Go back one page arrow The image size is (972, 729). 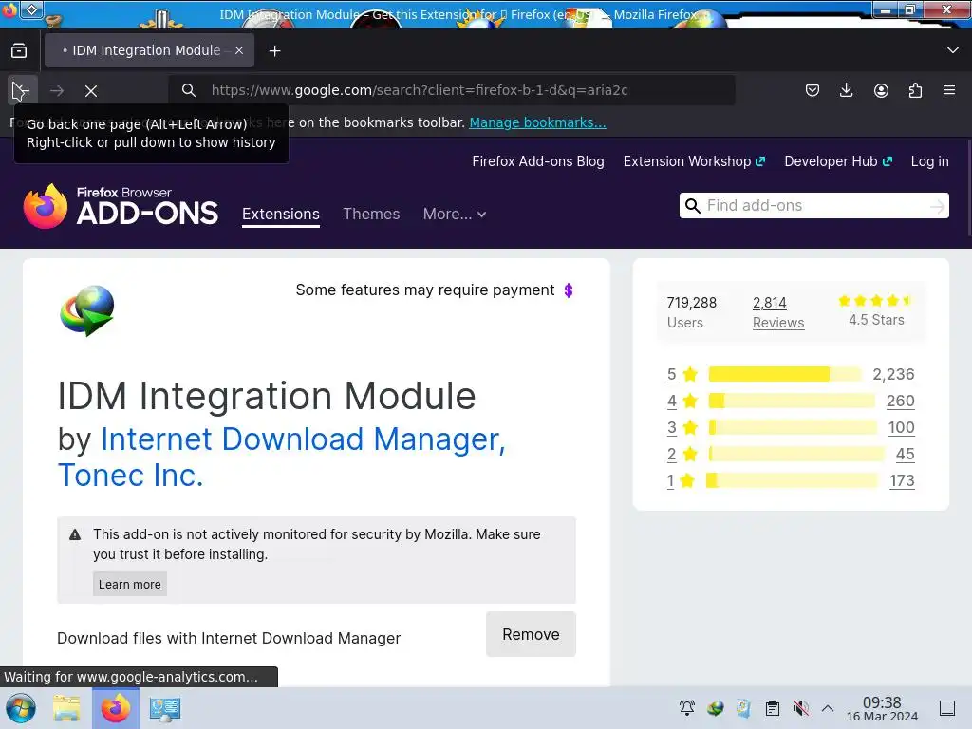(21, 91)
